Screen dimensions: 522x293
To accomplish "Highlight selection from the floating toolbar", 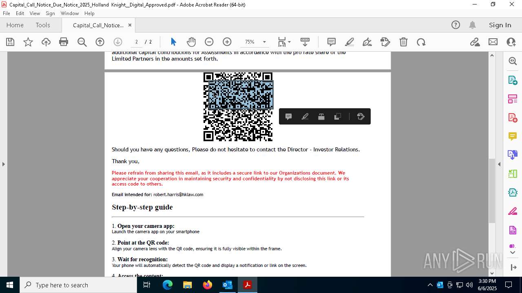I will pos(305,116).
